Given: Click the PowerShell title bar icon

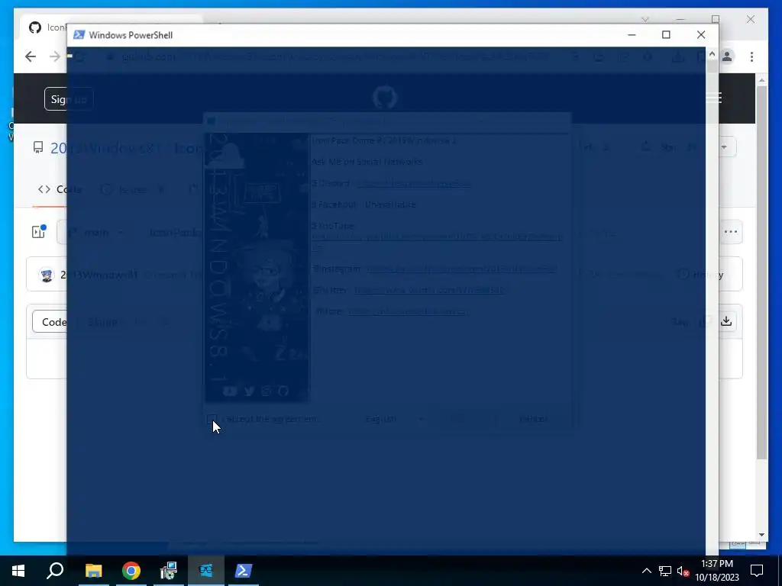Looking at the screenshot, I should click(x=79, y=35).
